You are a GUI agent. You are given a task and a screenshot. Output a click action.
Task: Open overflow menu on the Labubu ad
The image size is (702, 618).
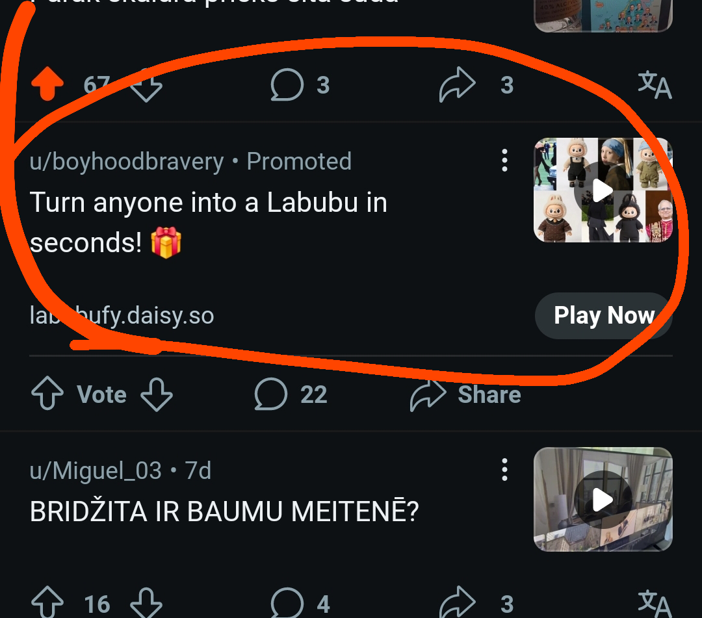[504, 161]
